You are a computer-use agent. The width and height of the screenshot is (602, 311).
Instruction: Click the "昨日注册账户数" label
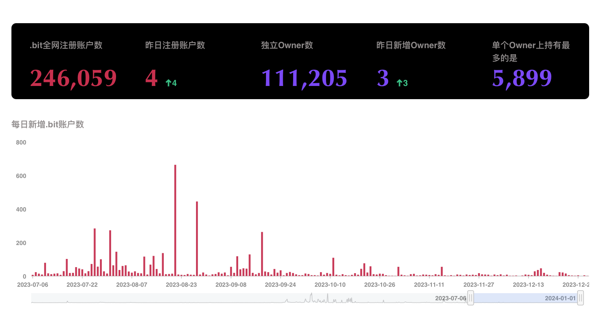tap(175, 45)
